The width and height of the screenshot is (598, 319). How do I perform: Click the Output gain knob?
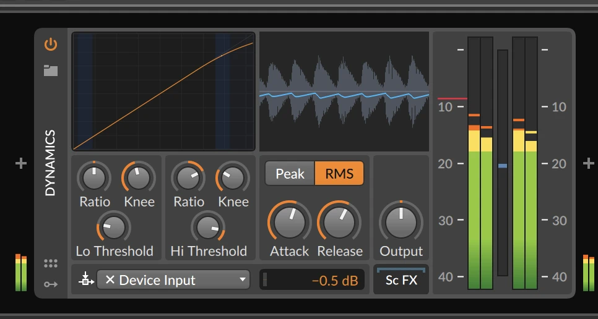[401, 222]
